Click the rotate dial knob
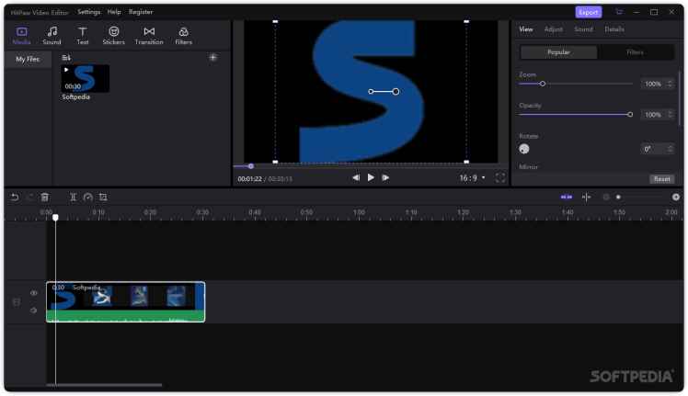Screen dimensions: 688x396 (x=524, y=149)
